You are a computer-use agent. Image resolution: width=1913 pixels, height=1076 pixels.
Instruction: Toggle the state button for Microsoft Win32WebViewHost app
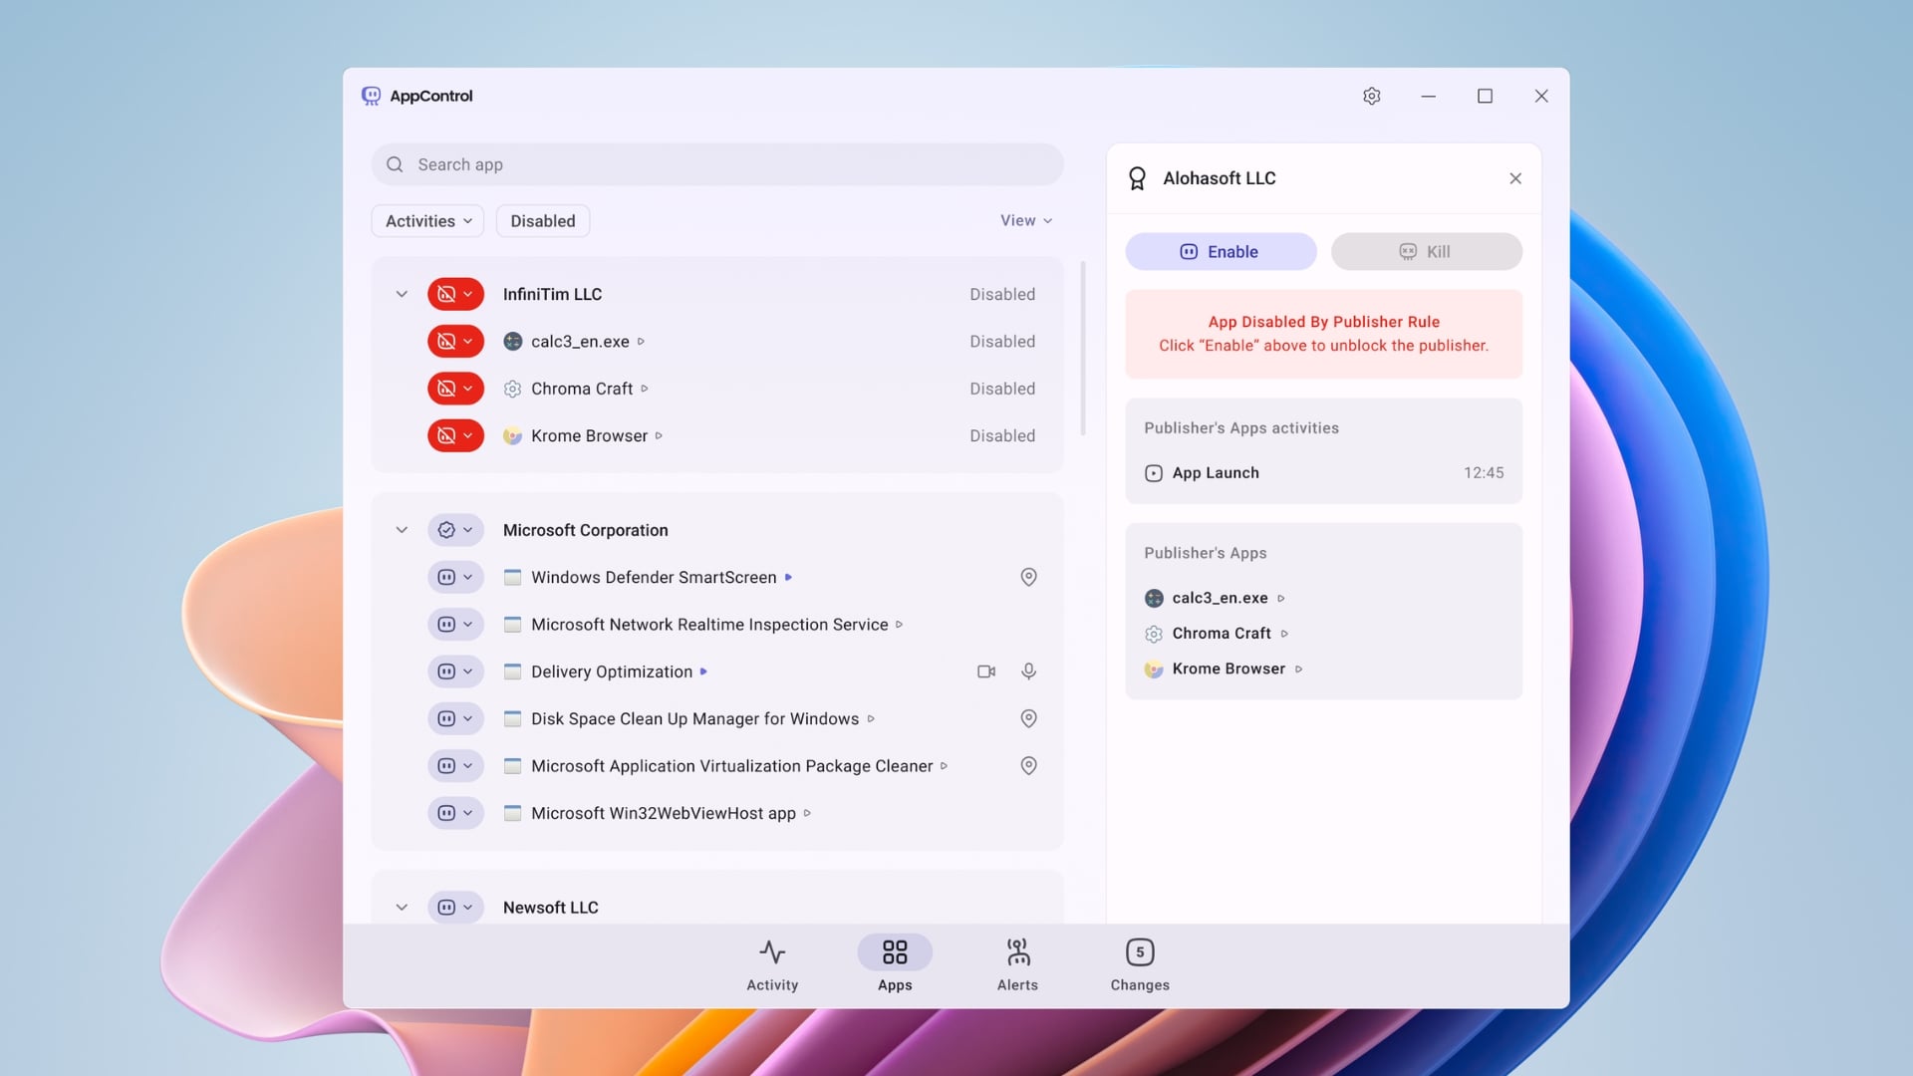click(455, 813)
